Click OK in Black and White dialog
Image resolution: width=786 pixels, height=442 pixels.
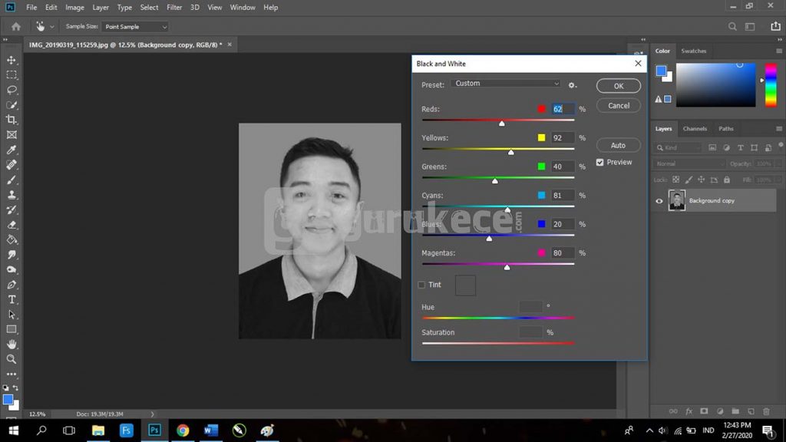click(619, 86)
